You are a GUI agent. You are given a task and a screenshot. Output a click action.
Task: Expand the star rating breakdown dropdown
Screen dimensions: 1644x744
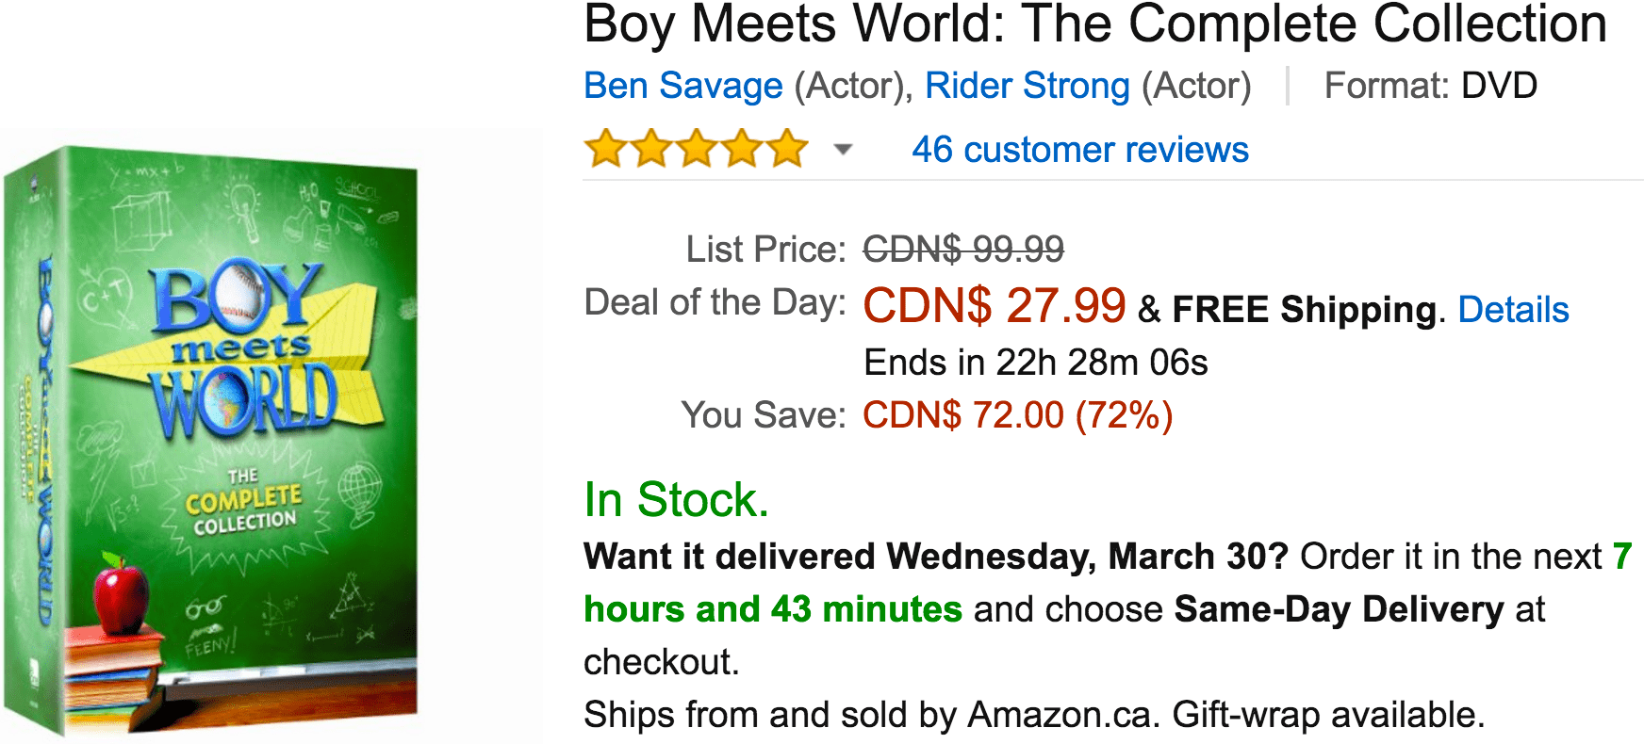click(x=842, y=149)
